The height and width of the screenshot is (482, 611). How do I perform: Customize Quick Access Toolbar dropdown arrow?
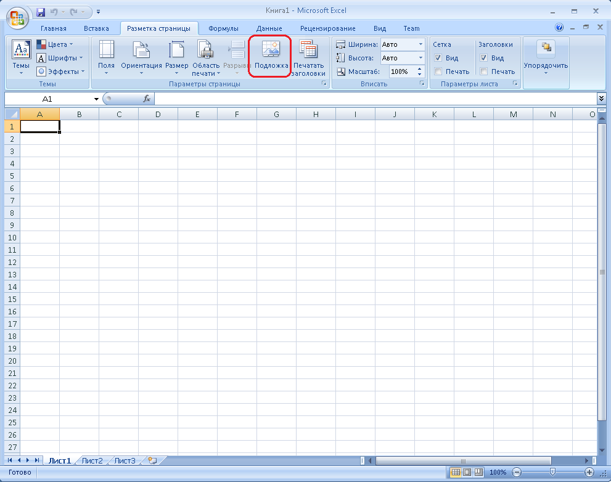98,12
